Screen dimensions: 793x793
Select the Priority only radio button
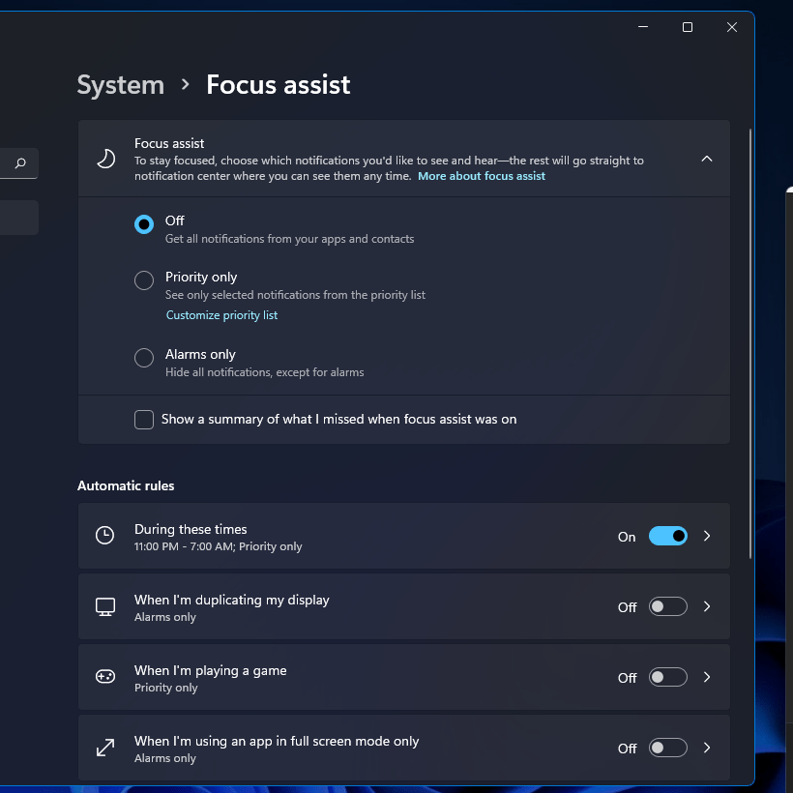pos(144,280)
